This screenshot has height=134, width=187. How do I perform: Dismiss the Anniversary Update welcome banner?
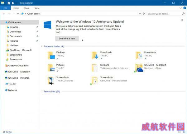click(182, 20)
